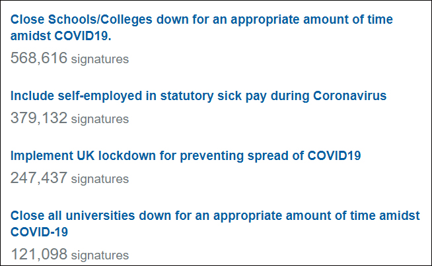Click the 247,437 signature count
Screen dimensions: 432x266
[39, 178]
